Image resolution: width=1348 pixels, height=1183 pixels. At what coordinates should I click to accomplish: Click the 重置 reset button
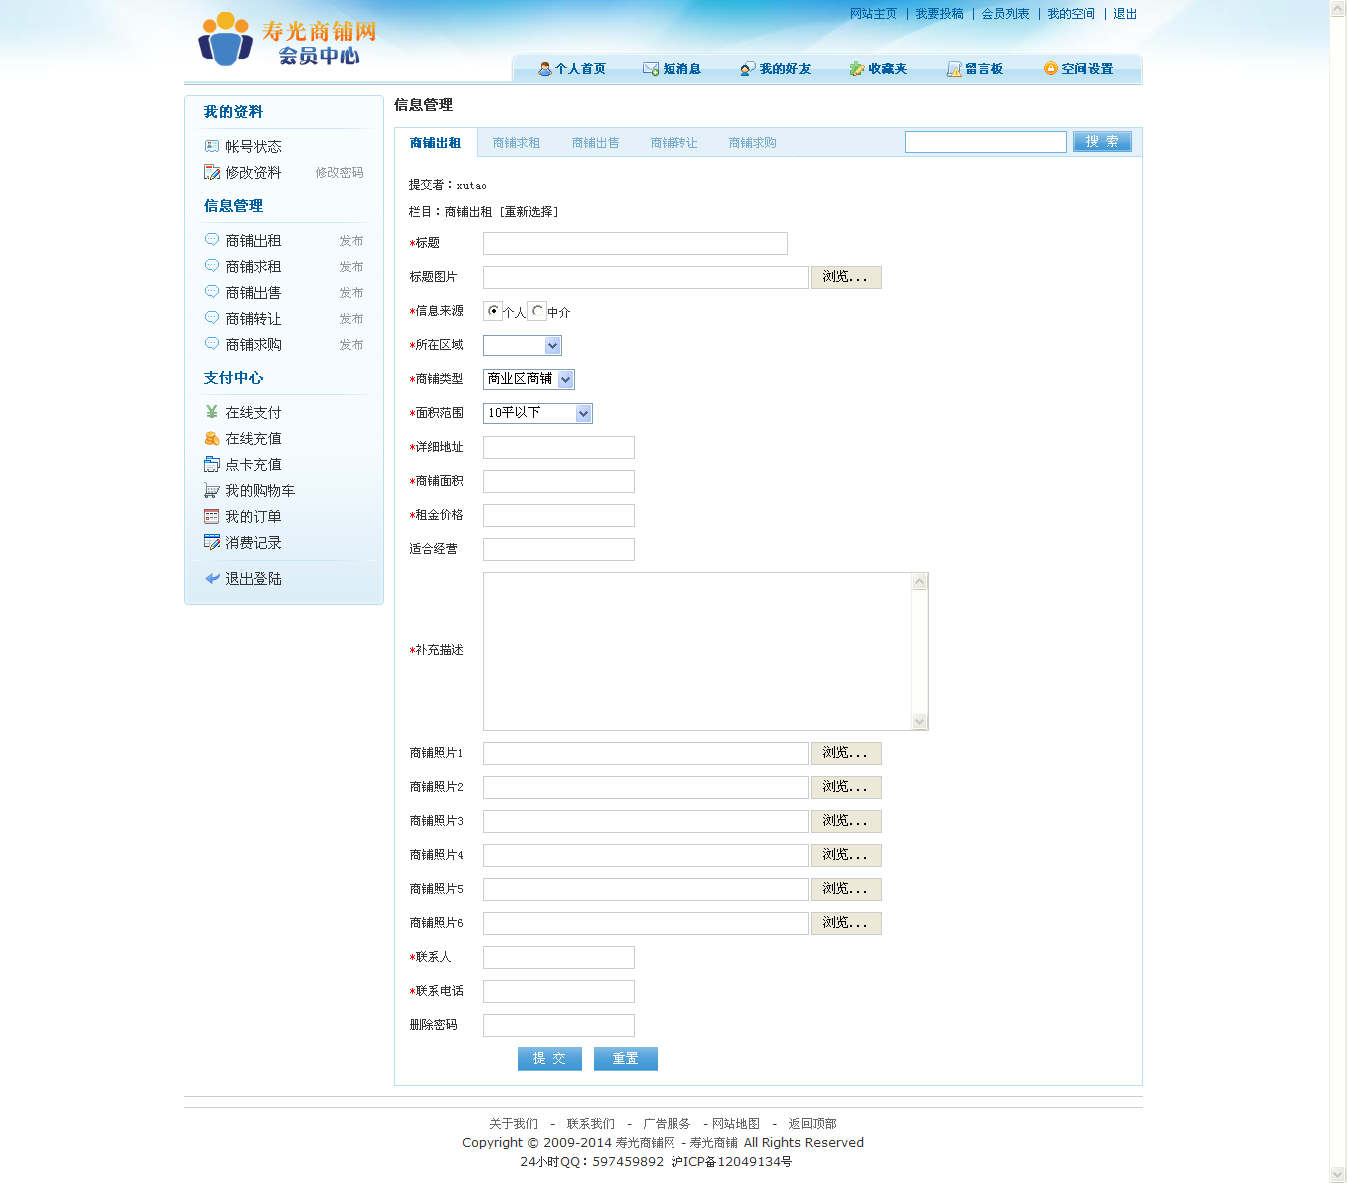[x=625, y=1059]
